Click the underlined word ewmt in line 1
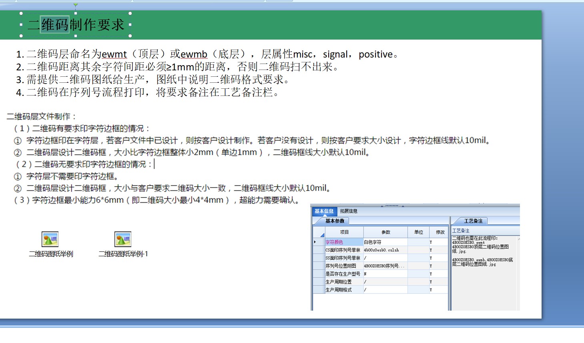This screenshot has height=343, width=584. (114, 54)
